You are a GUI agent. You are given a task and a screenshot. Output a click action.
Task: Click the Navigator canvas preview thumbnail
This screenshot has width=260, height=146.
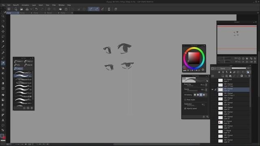point(237,40)
